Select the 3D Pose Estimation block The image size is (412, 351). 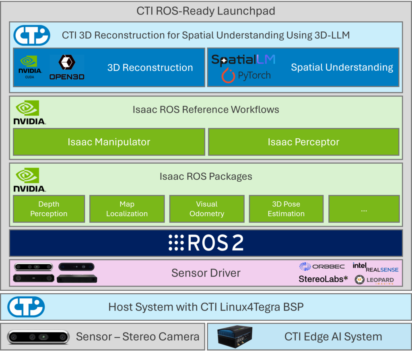point(286,209)
